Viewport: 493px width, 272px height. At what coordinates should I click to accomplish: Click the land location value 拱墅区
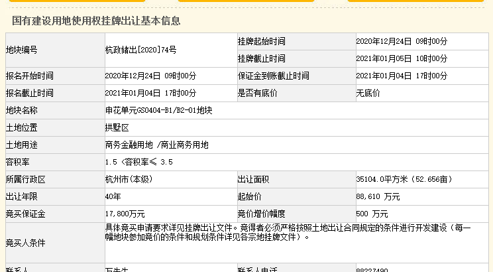click(x=115, y=127)
